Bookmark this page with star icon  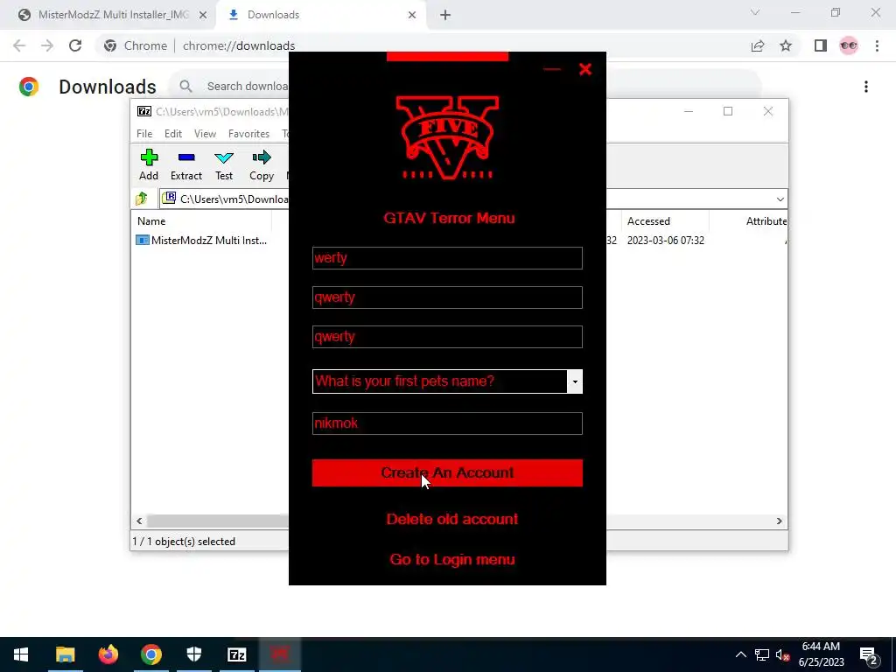[786, 45]
